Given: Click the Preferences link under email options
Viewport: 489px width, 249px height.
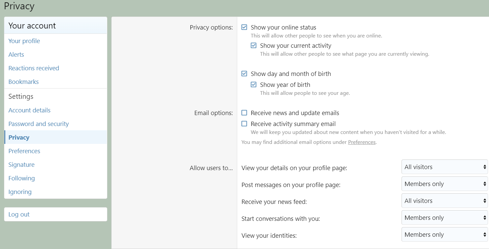Looking at the screenshot, I should pos(362,142).
